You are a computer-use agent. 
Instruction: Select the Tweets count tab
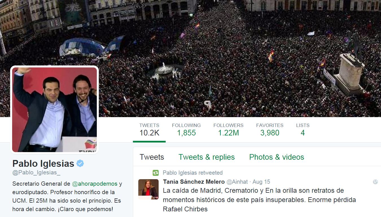[149, 130]
